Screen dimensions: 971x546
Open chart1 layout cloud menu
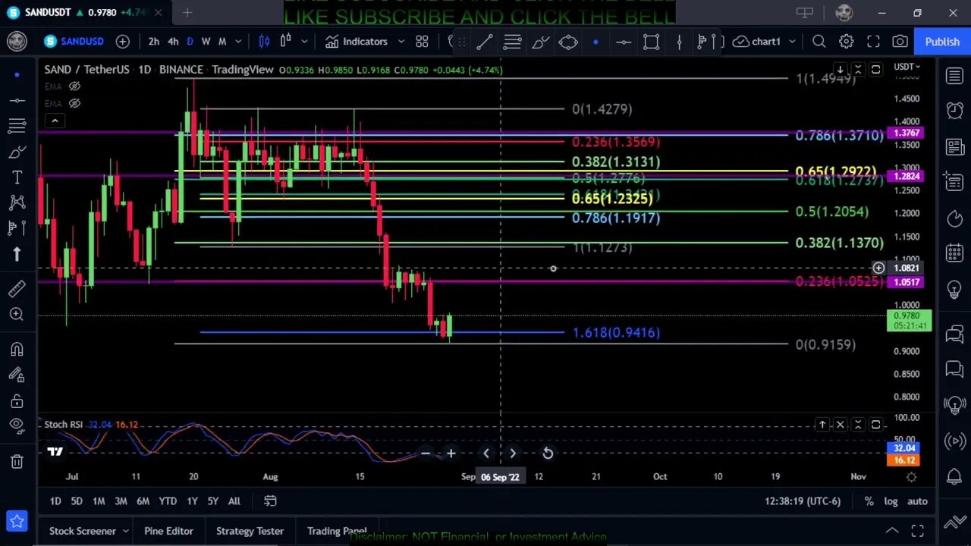[x=759, y=42]
